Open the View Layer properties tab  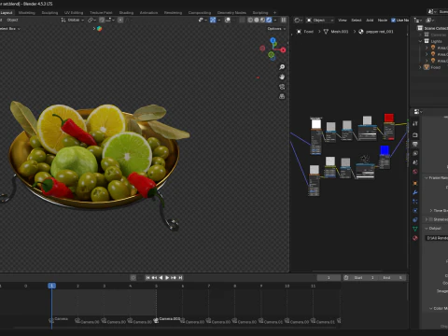pos(415,153)
